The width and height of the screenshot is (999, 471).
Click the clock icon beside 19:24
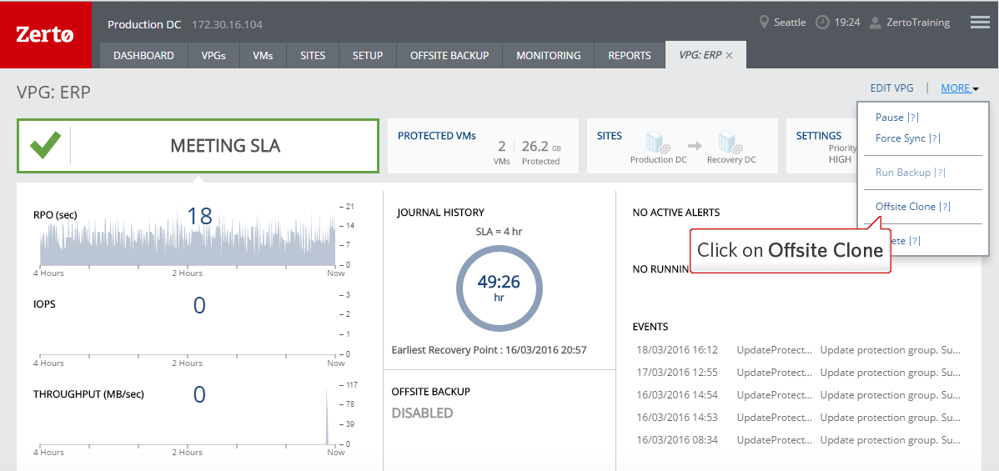click(823, 23)
